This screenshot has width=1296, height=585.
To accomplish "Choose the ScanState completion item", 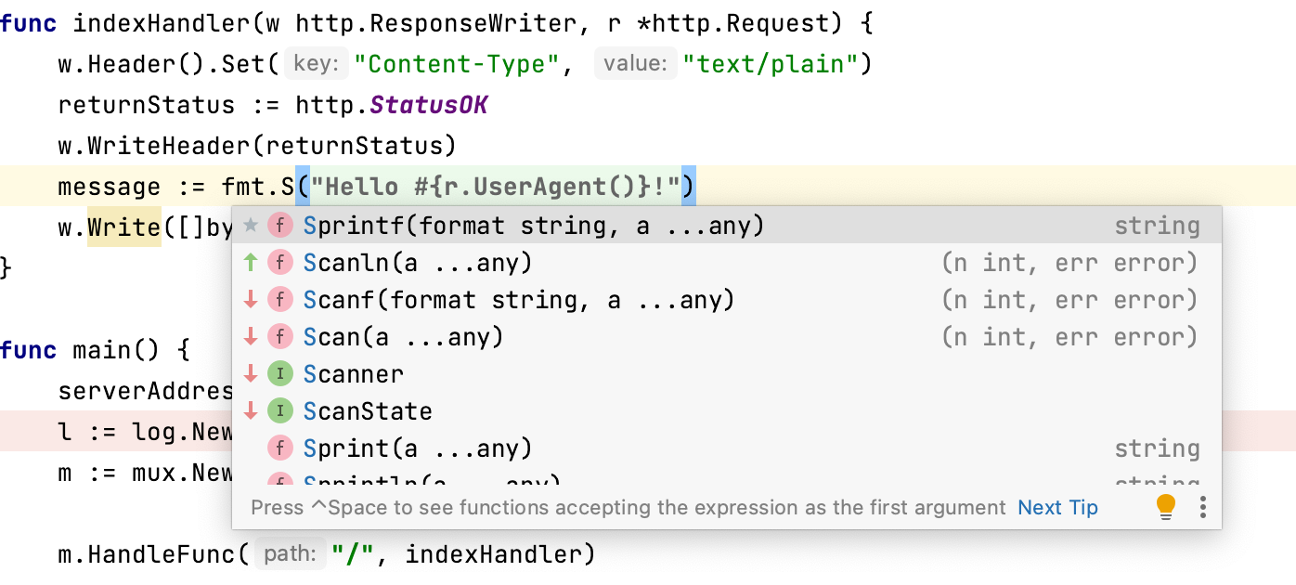I will 368,411.
